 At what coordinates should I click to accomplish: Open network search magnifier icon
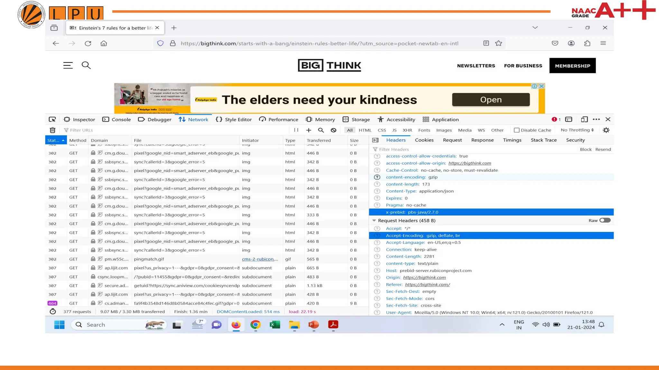coord(321,130)
